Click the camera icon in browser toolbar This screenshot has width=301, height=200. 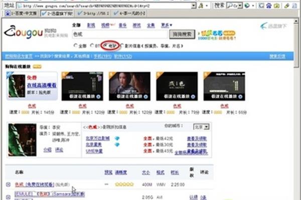point(276,5)
